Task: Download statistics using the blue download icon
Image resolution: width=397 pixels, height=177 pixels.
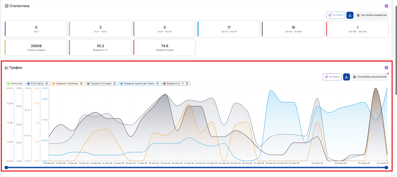Action: click(350, 15)
